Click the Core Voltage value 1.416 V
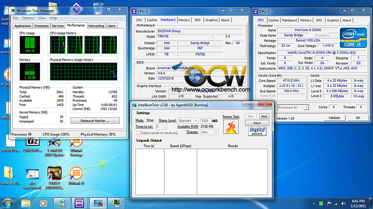373x209 pixels. pos(328,46)
